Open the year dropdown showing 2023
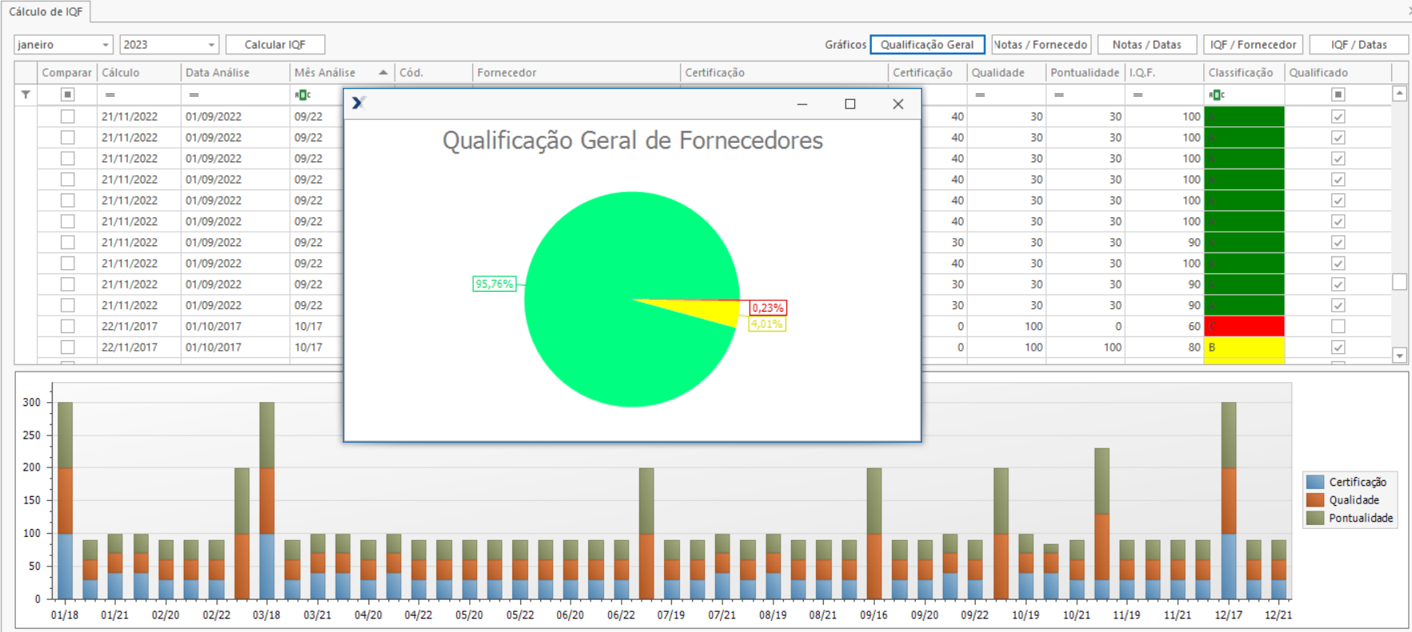This screenshot has height=632, width=1412. coord(211,45)
